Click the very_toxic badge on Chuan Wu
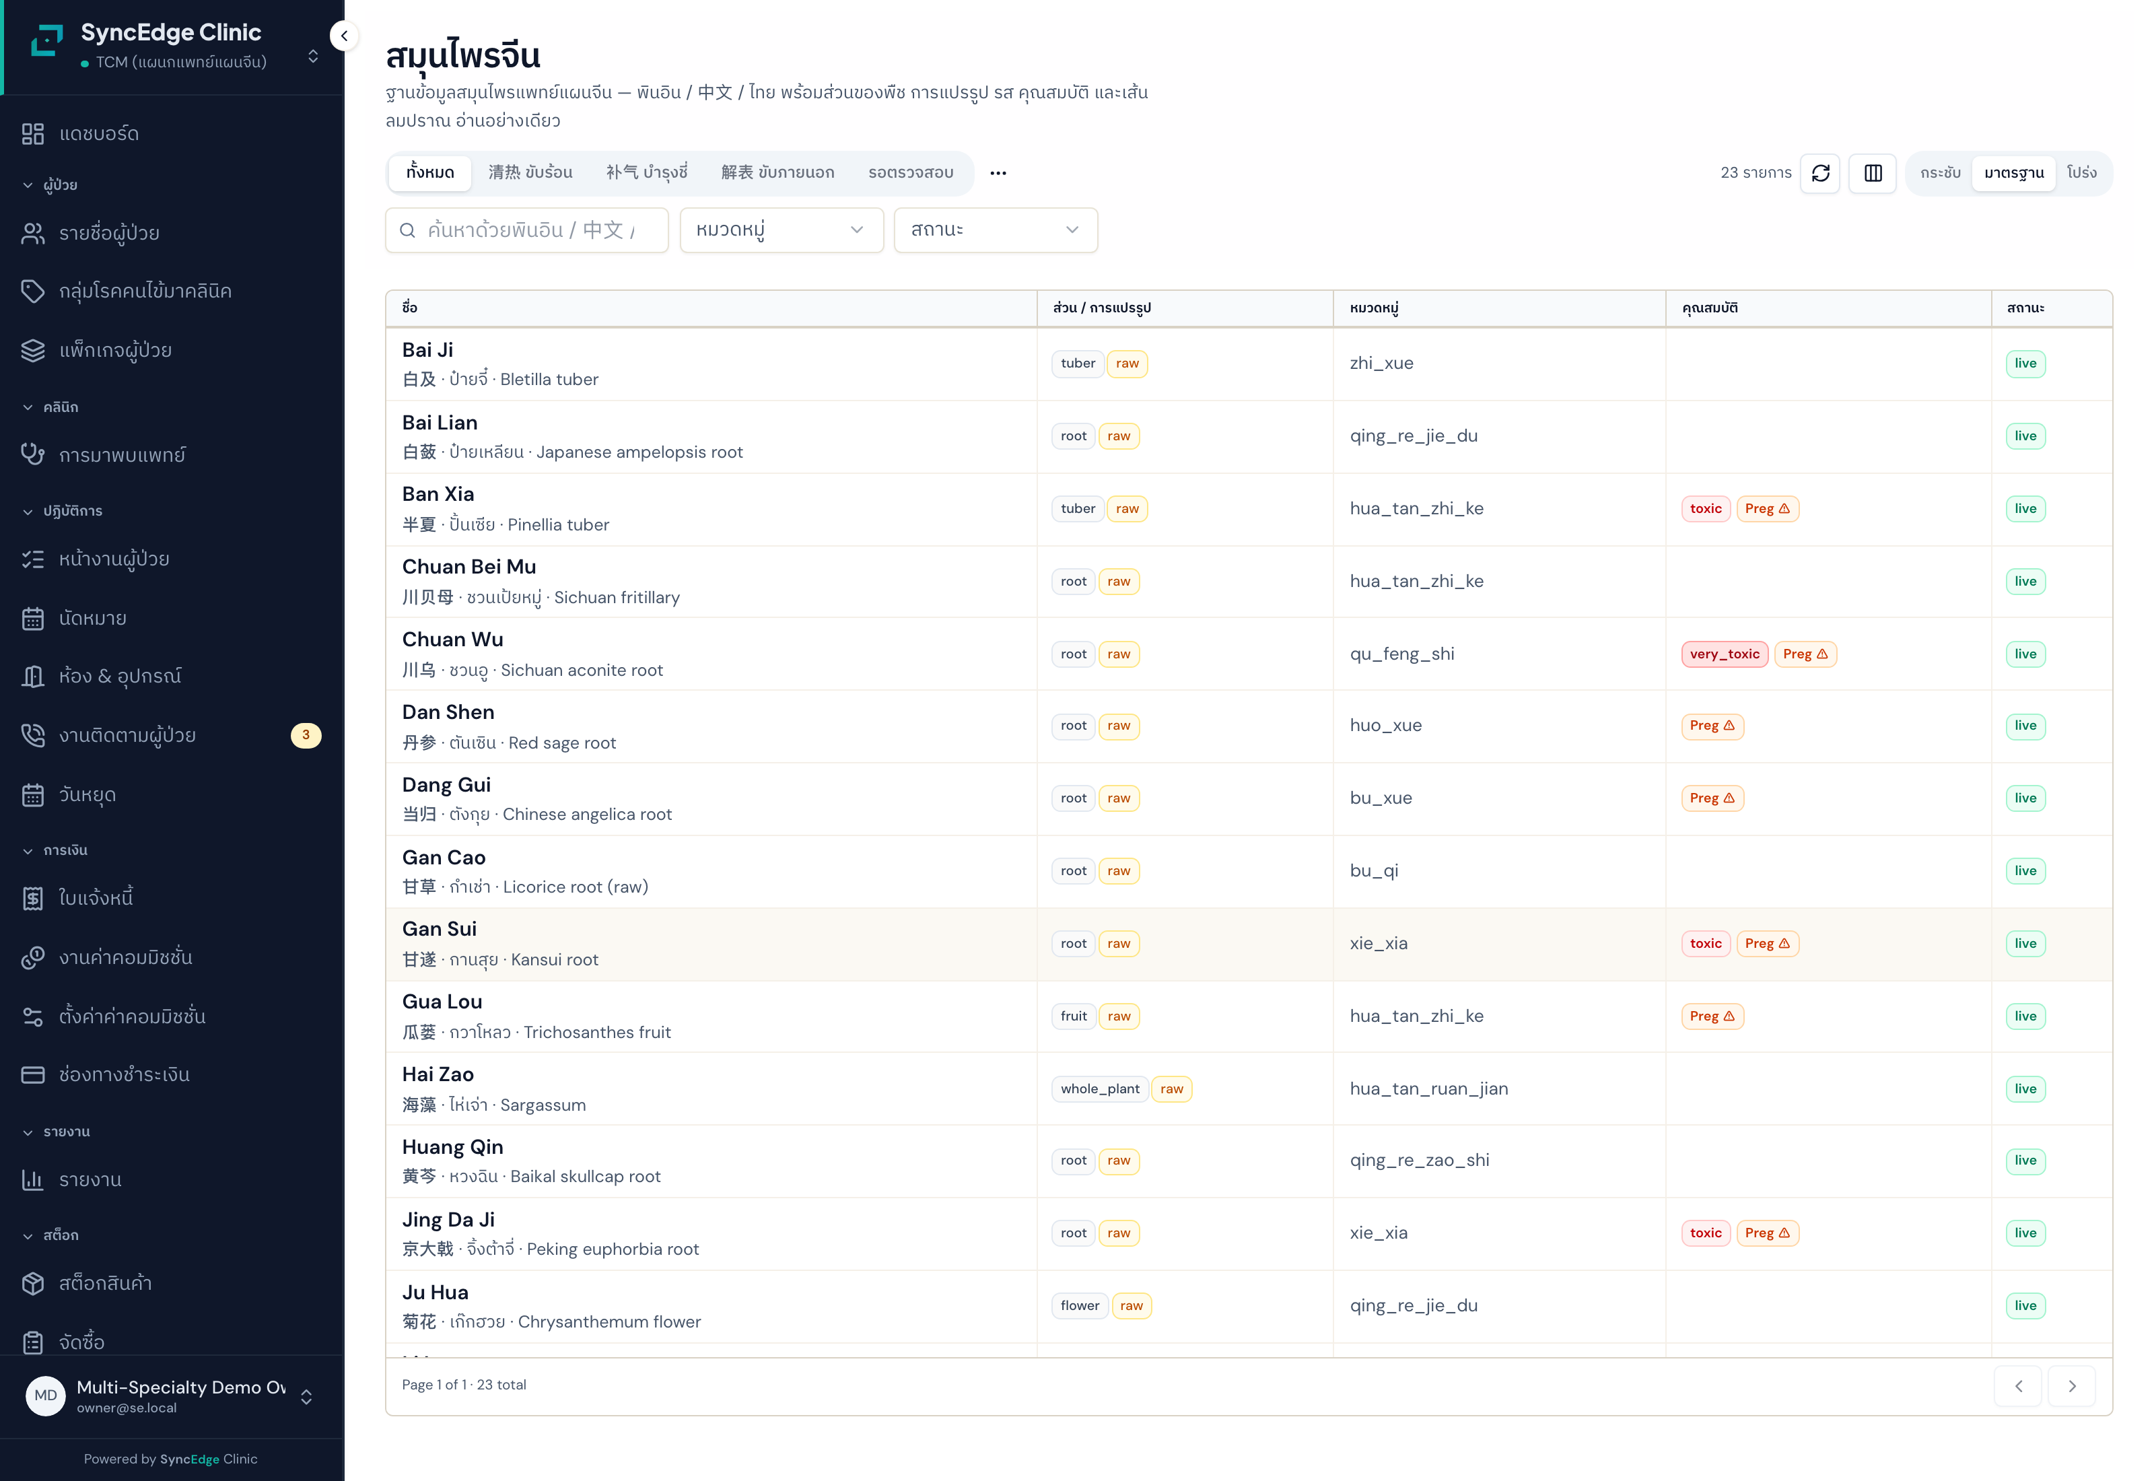 (x=1725, y=654)
